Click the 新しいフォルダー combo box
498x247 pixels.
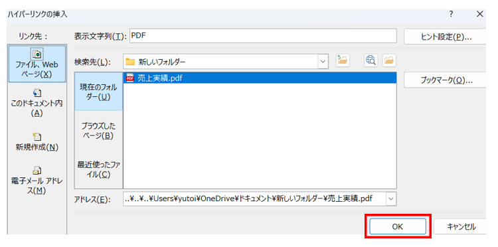click(x=226, y=61)
